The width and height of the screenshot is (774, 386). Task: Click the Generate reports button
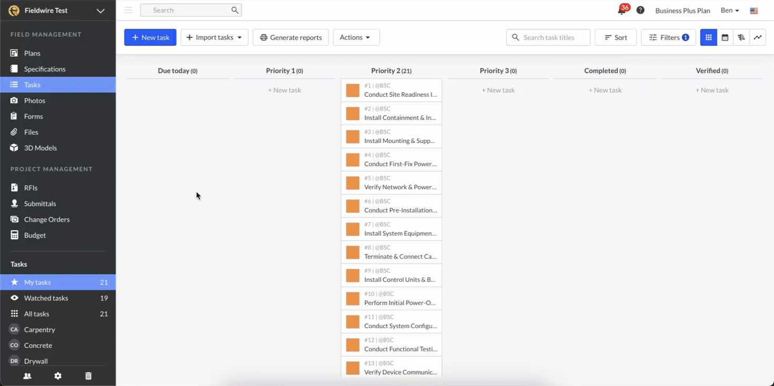pyautogui.click(x=291, y=37)
